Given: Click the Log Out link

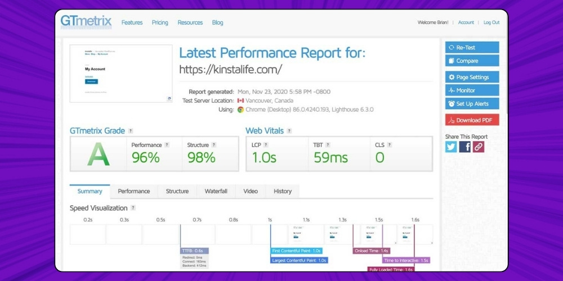Looking at the screenshot, I should 491,22.
